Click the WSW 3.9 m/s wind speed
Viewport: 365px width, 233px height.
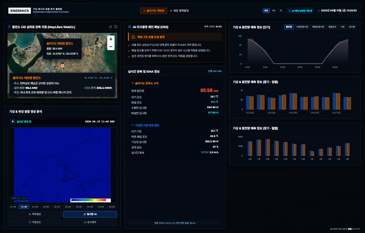(x=210, y=152)
